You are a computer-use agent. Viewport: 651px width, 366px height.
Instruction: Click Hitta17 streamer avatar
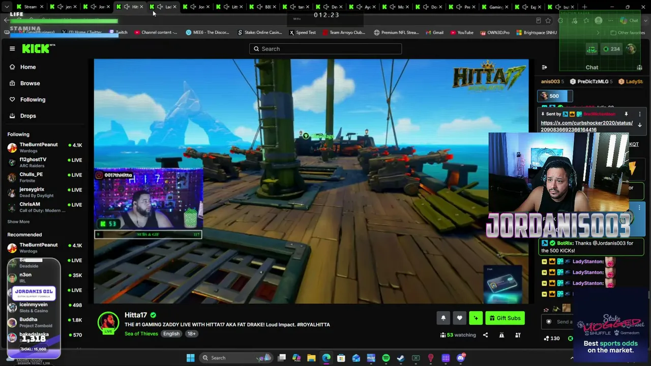[x=108, y=322]
